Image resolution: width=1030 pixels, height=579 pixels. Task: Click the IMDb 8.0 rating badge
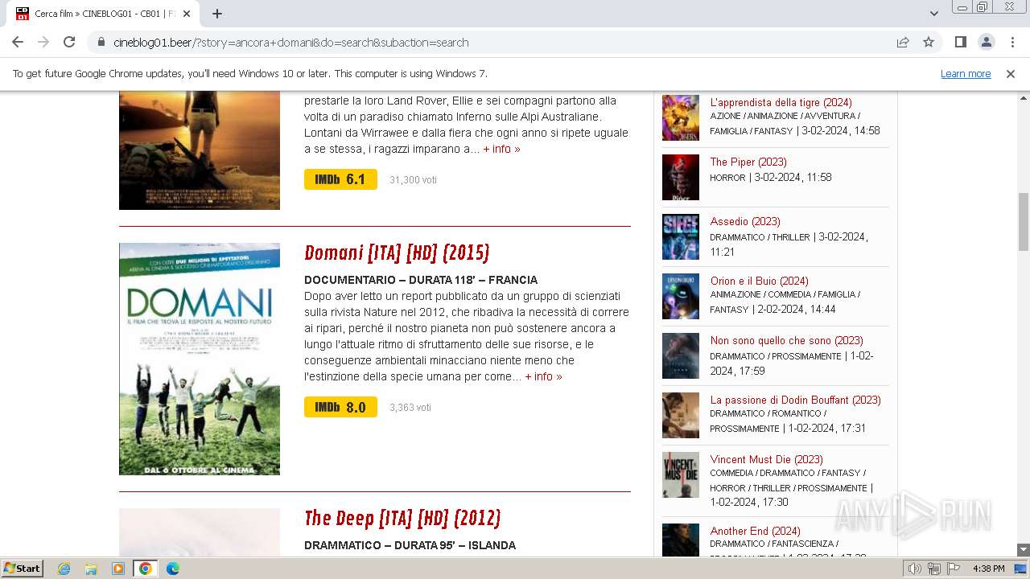click(340, 407)
